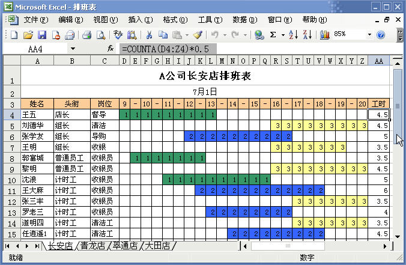This screenshot has width=406, height=265.
Task: Click the Sort Ascending icon
Action: point(293,35)
